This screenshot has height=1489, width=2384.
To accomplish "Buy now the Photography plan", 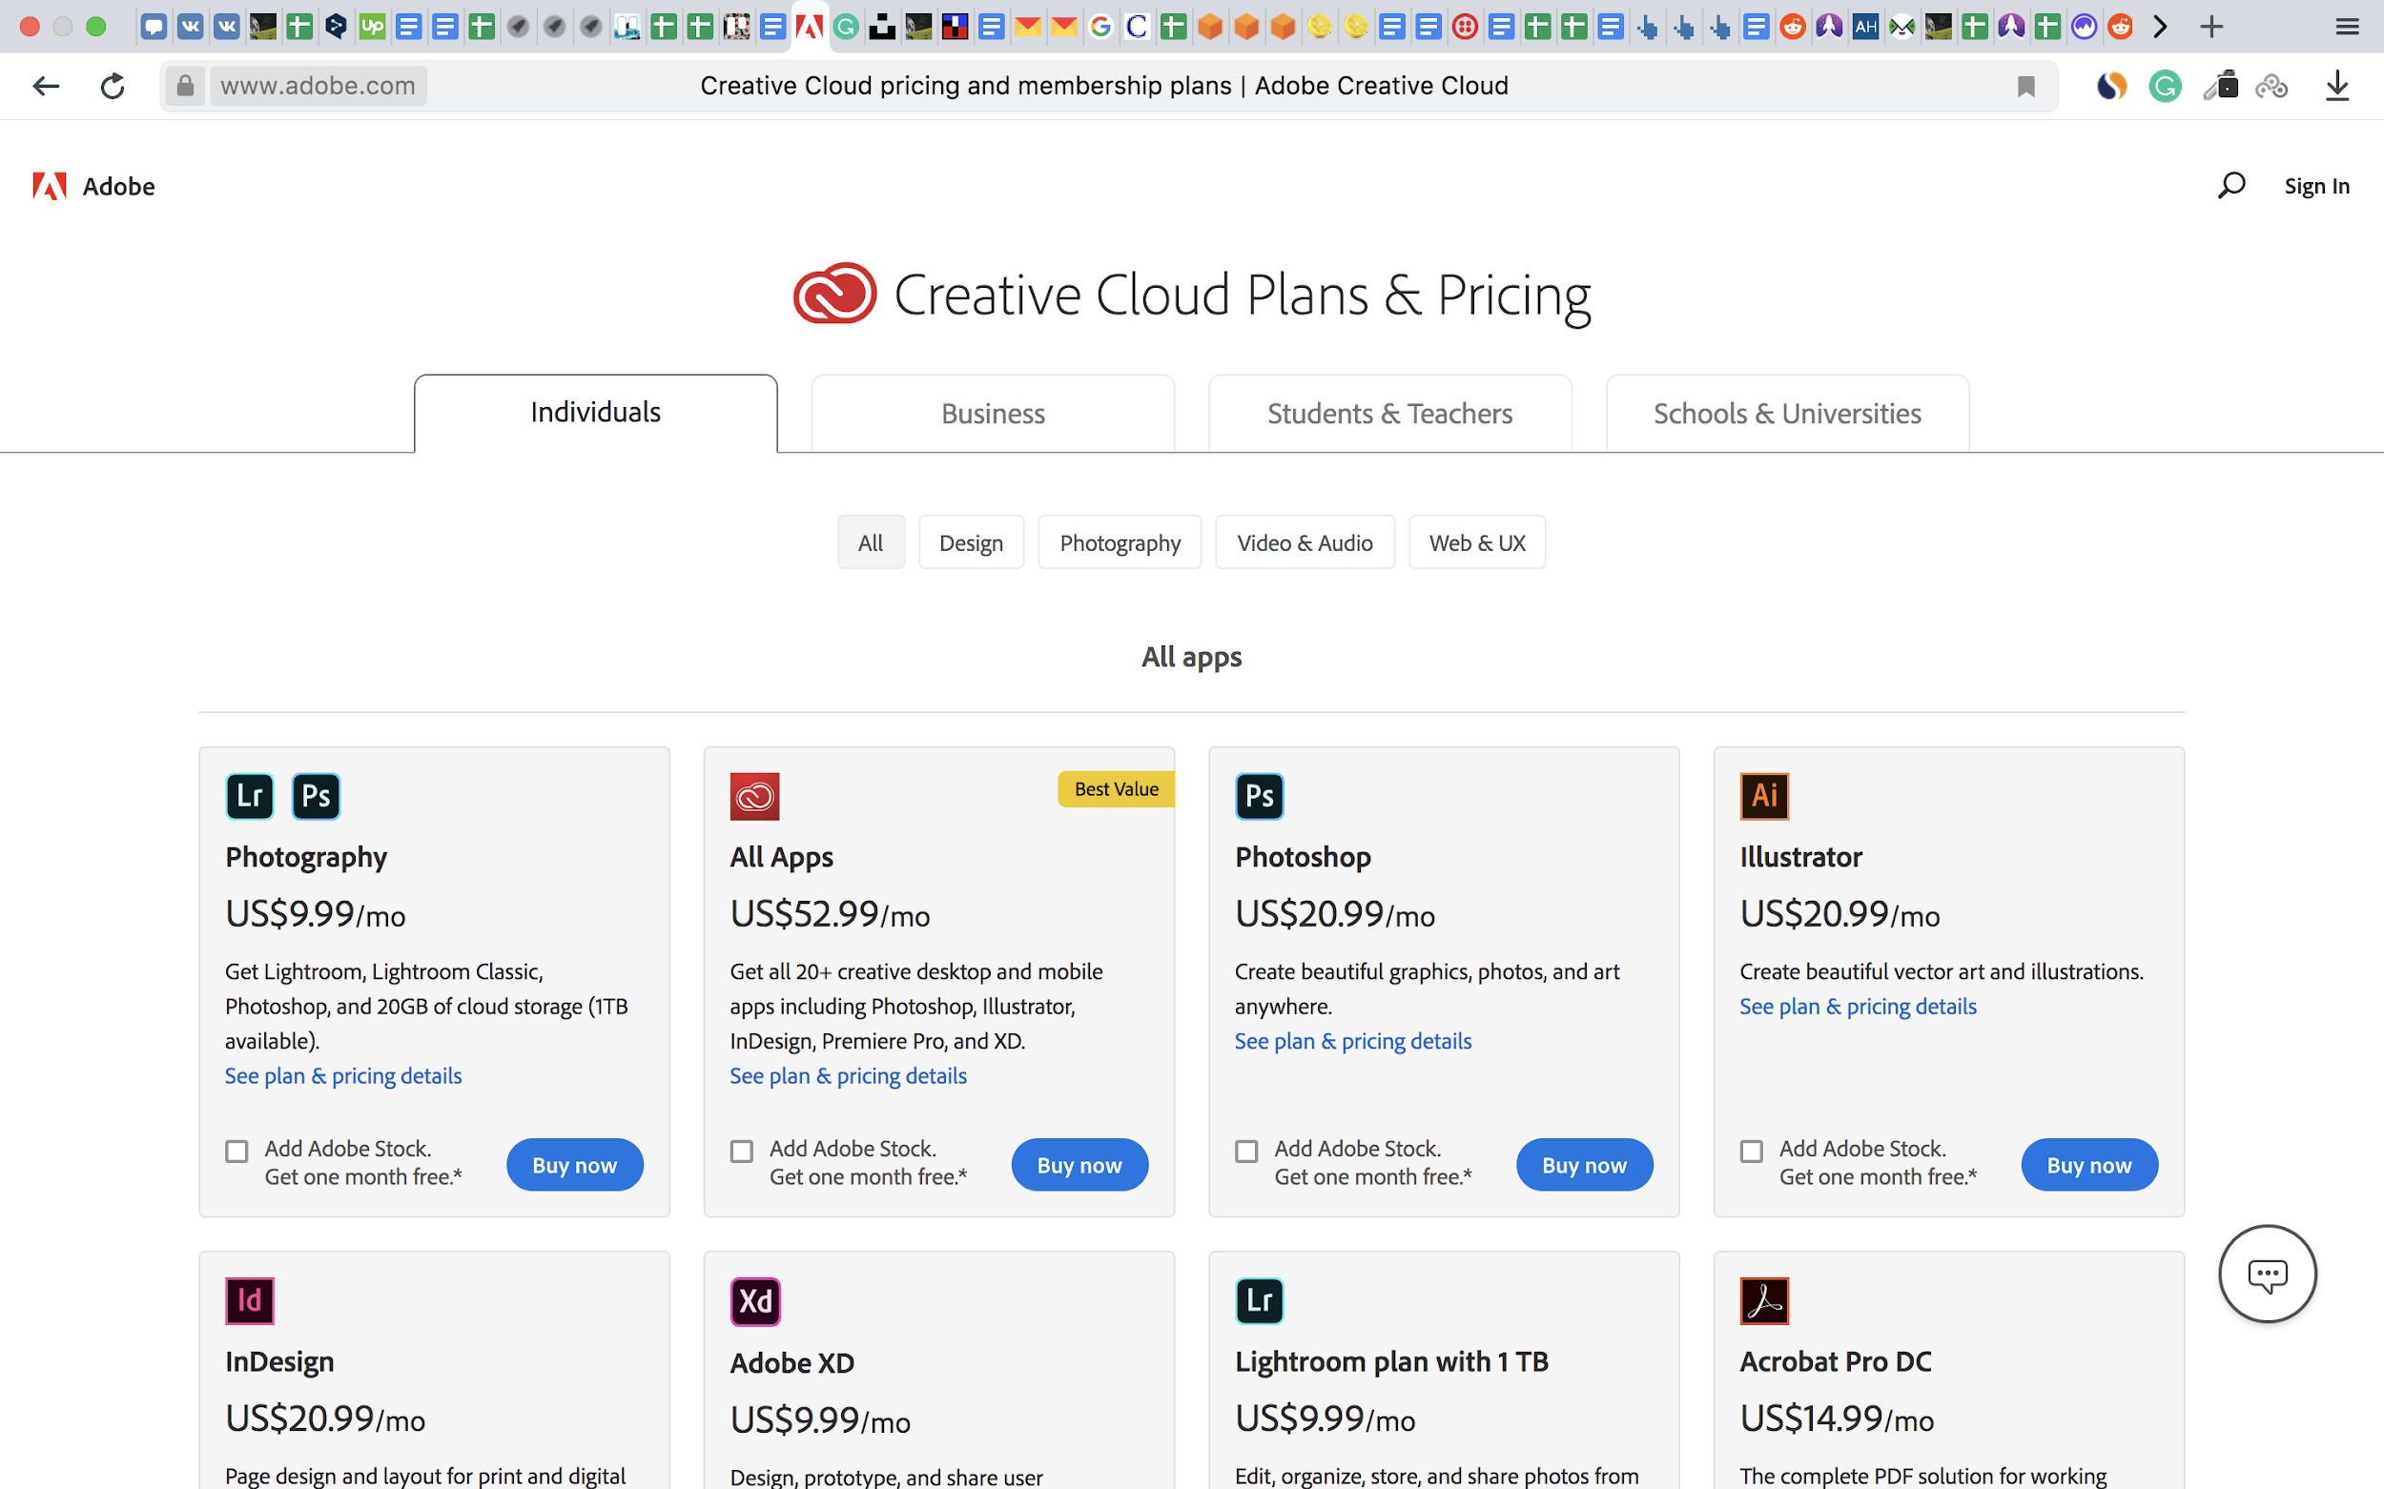I will [x=574, y=1165].
